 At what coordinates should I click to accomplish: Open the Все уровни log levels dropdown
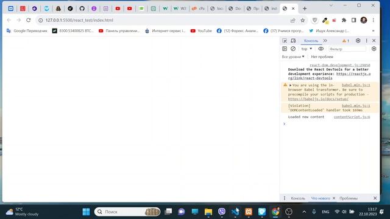(293, 57)
